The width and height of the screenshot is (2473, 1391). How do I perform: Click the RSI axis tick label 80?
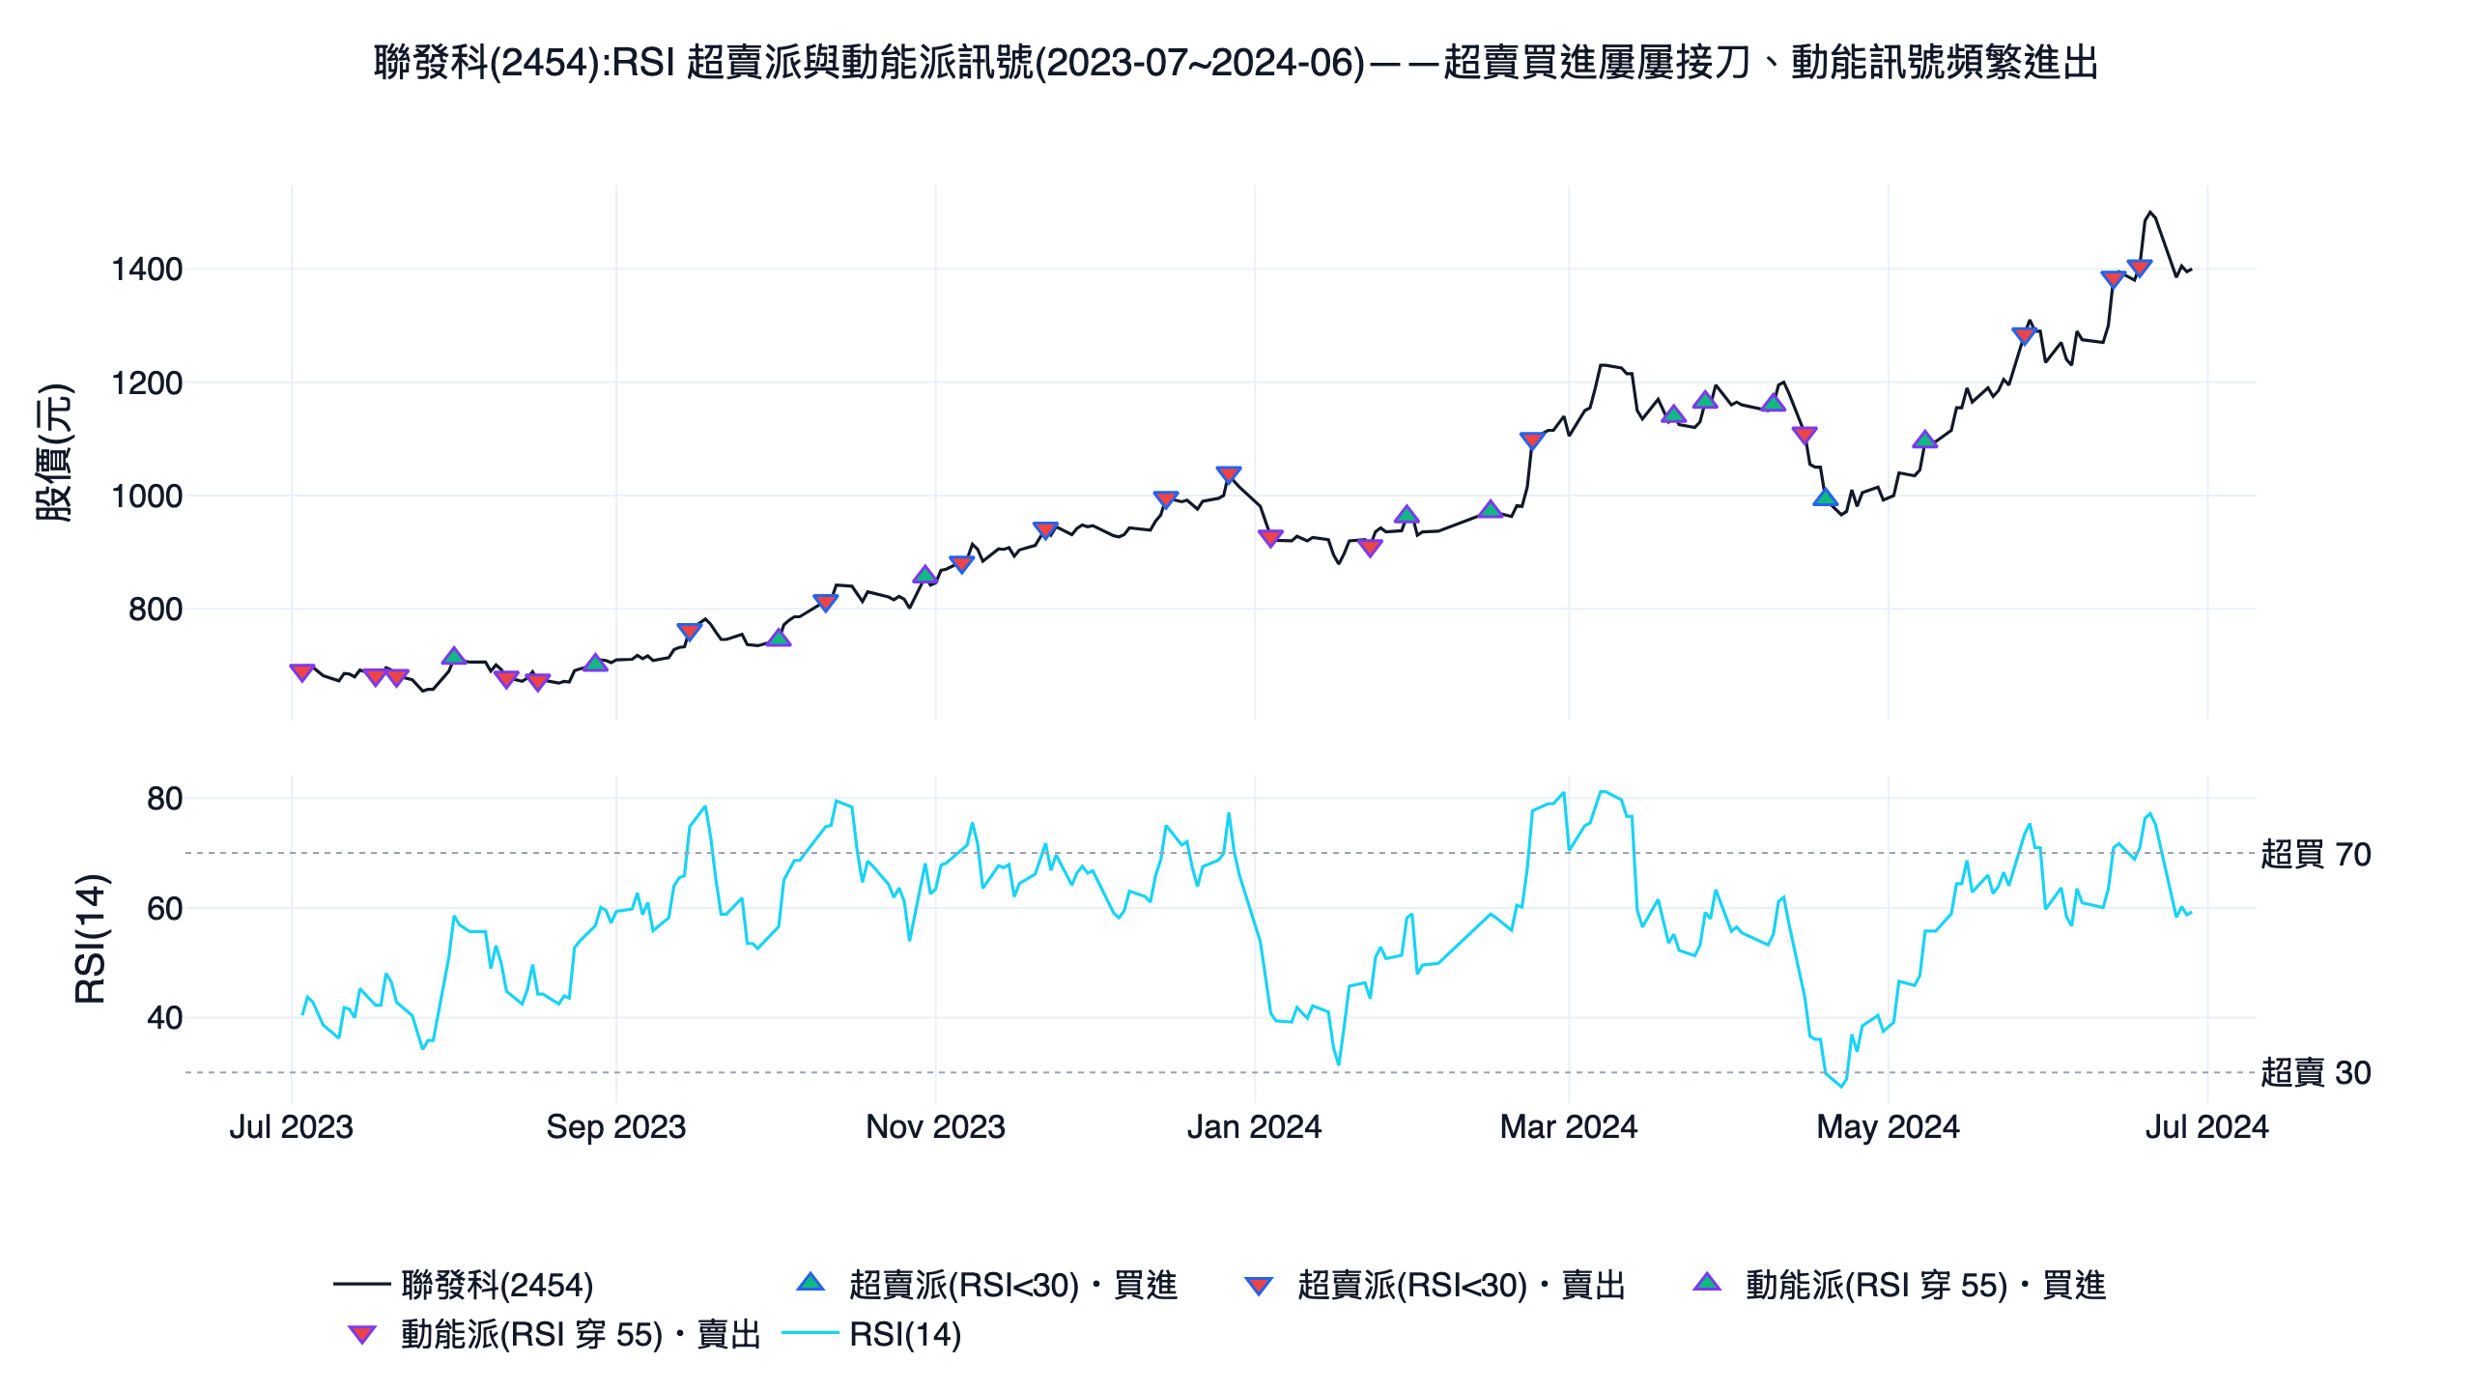coord(164,799)
